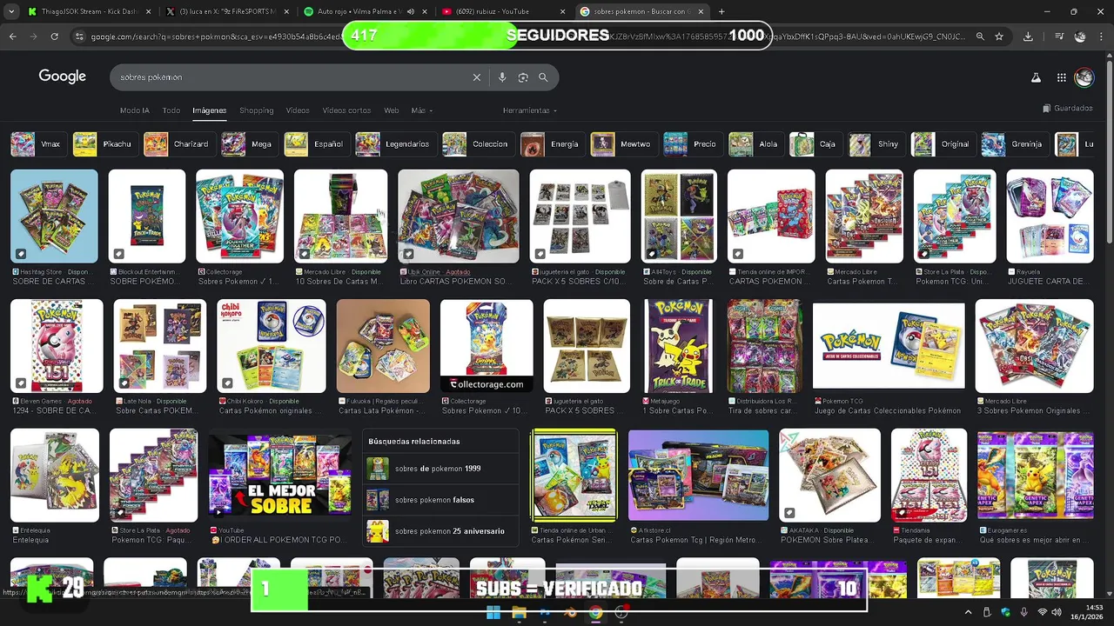Open Chrome from the taskbar
The image size is (1114, 626).
point(595,613)
